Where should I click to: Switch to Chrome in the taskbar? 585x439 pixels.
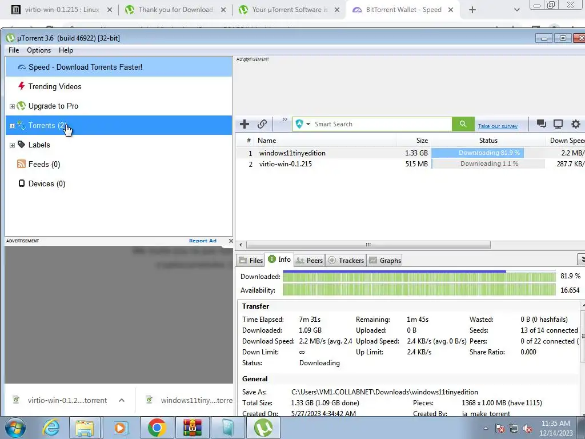(157, 428)
